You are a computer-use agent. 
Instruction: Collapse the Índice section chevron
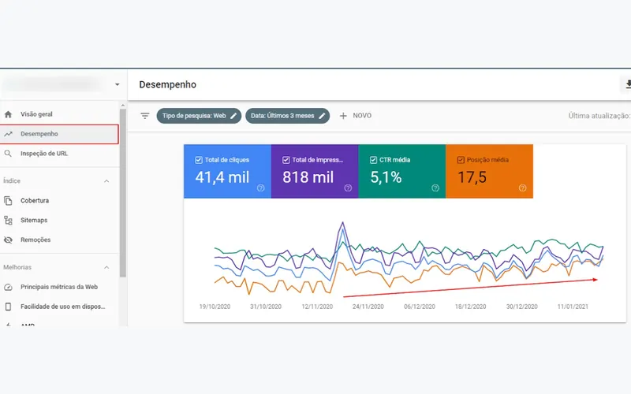tap(106, 181)
